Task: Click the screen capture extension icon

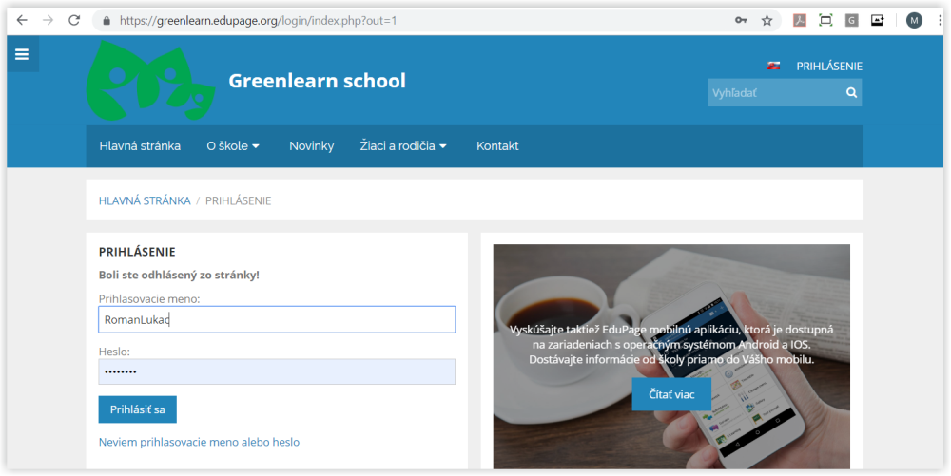Action: 825,20
